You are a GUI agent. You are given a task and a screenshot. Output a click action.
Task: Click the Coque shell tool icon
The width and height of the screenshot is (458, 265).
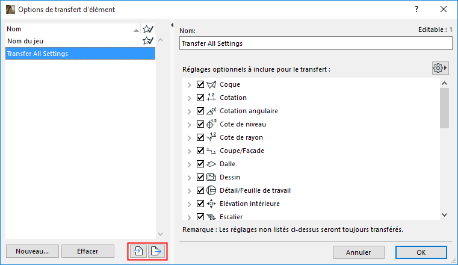pos(211,84)
